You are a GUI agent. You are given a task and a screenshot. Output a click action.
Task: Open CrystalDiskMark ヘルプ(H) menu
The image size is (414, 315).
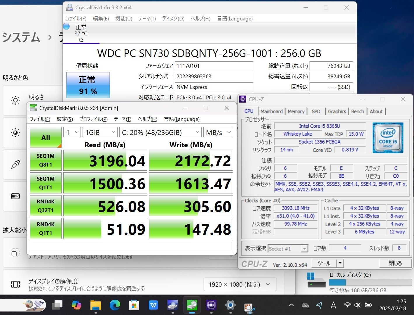point(147,119)
